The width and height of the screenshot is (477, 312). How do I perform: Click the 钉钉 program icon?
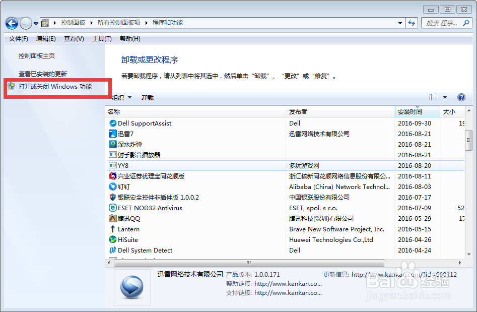[x=113, y=186]
